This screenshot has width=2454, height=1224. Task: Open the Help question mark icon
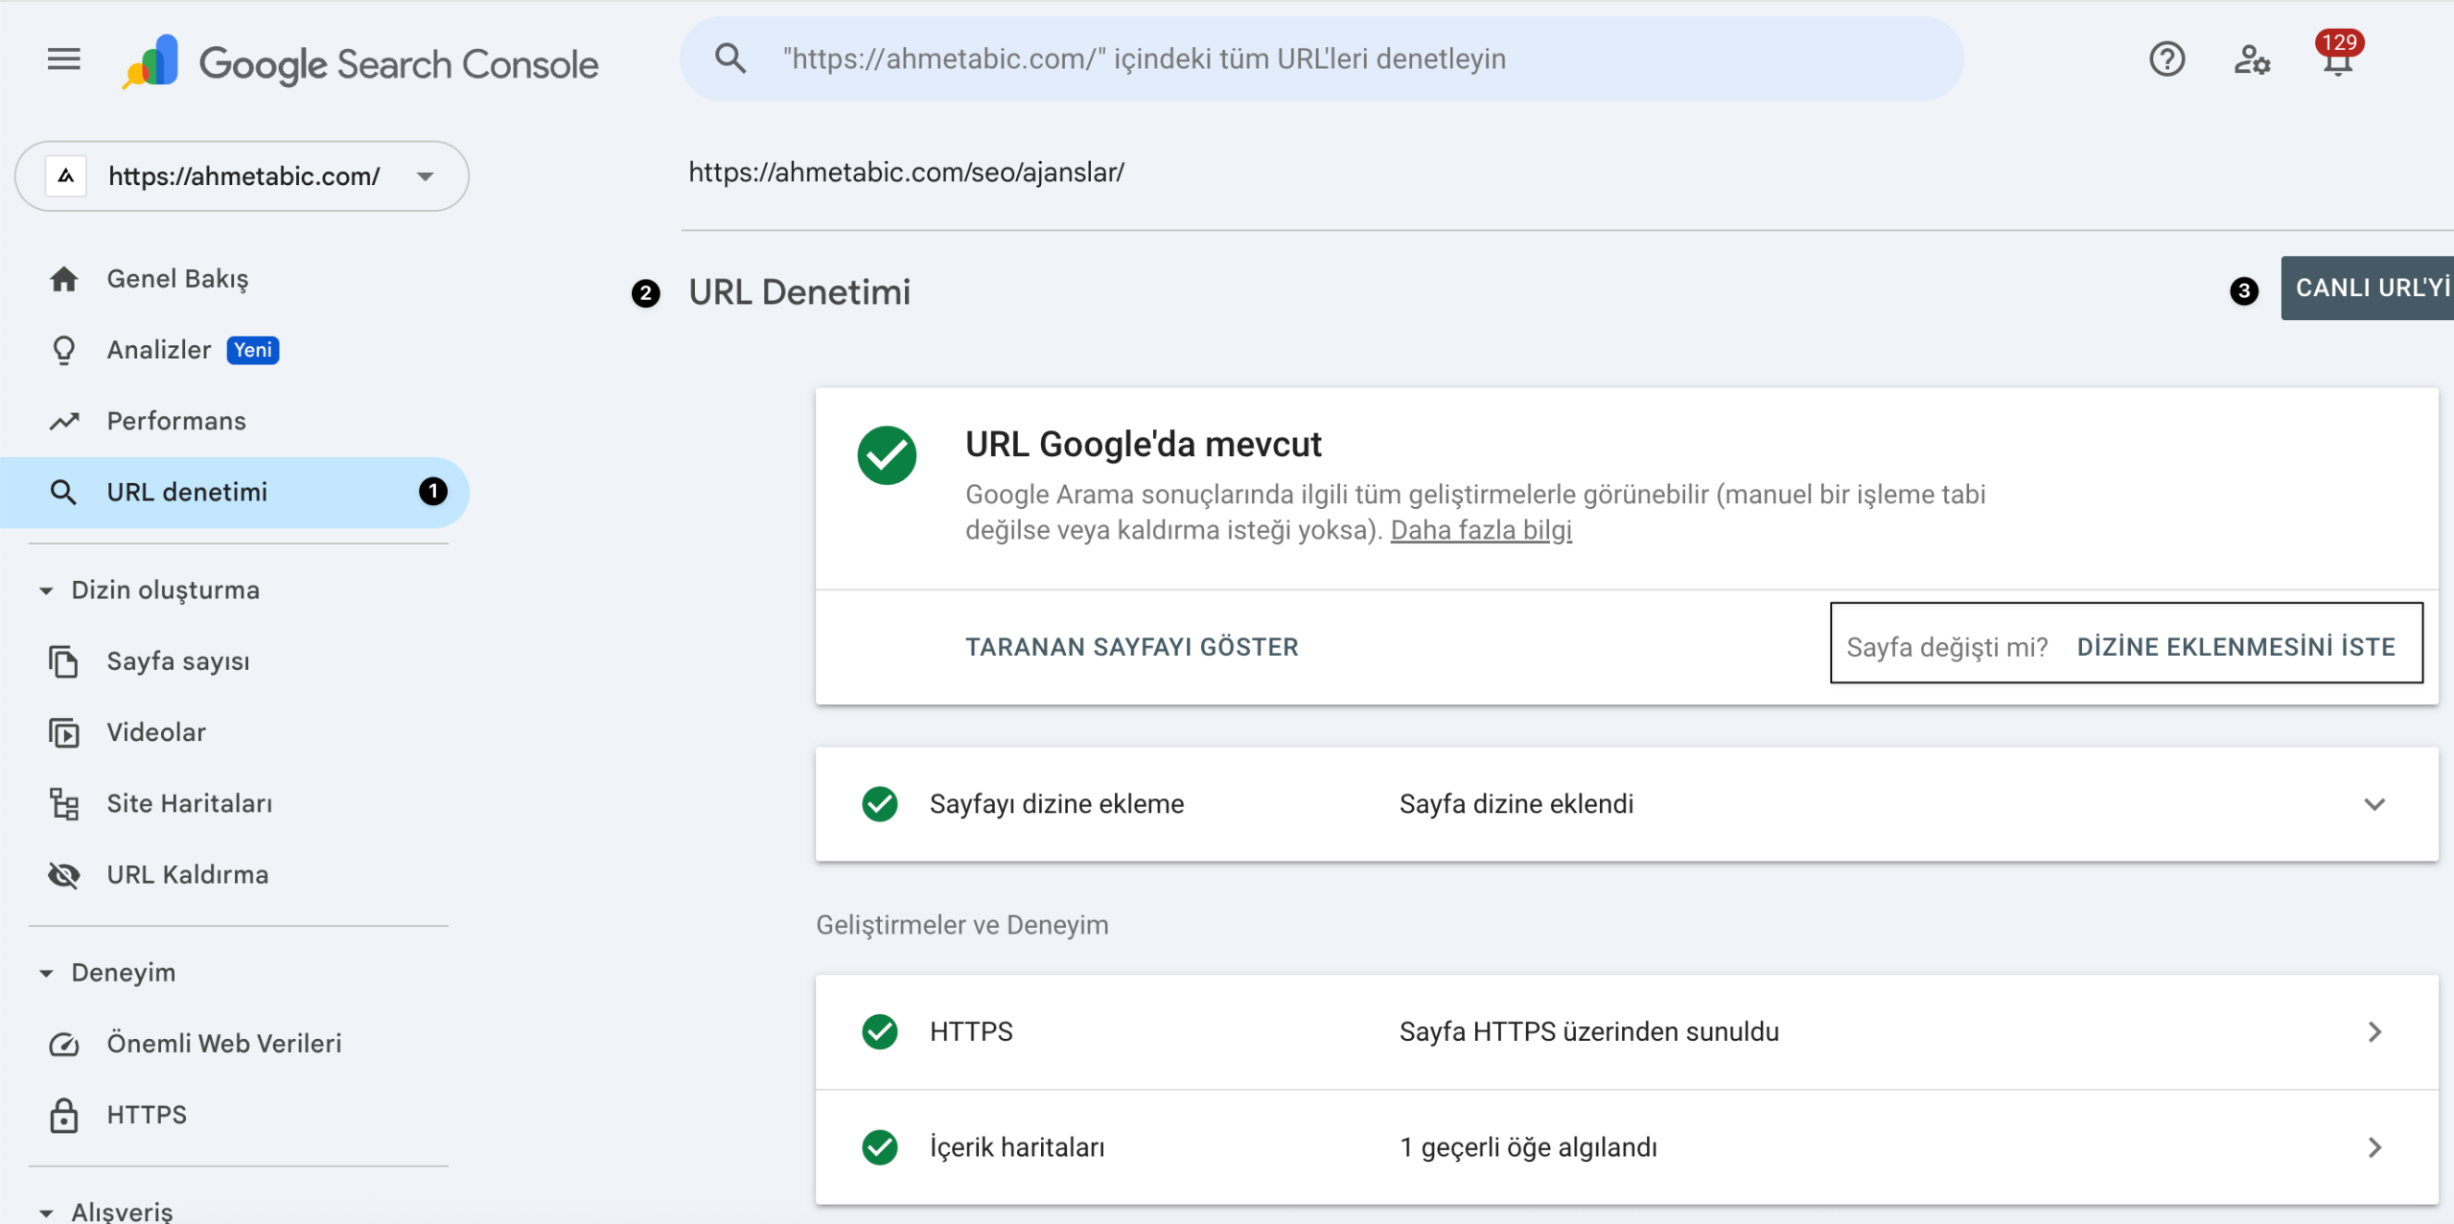[2166, 59]
